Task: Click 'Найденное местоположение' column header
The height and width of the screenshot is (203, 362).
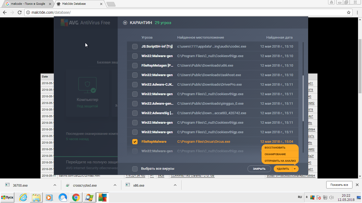Action: [201, 38]
